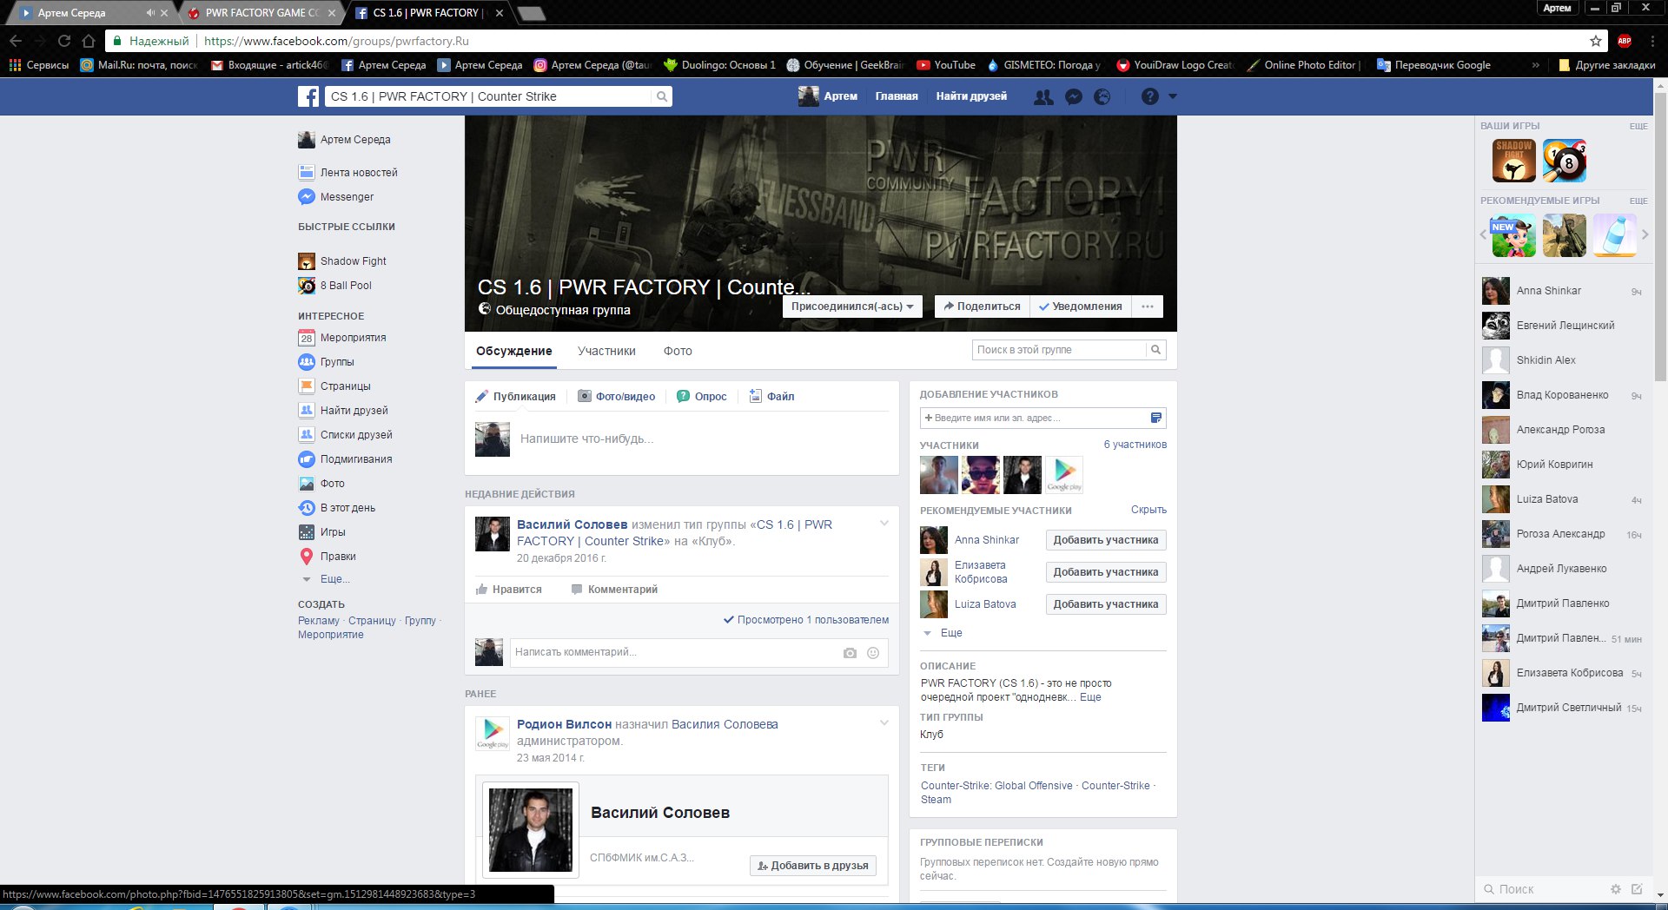Image resolution: width=1668 pixels, height=910 pixels.
Task: Open the three-dots group options menu
Action: coord(1148,307)
